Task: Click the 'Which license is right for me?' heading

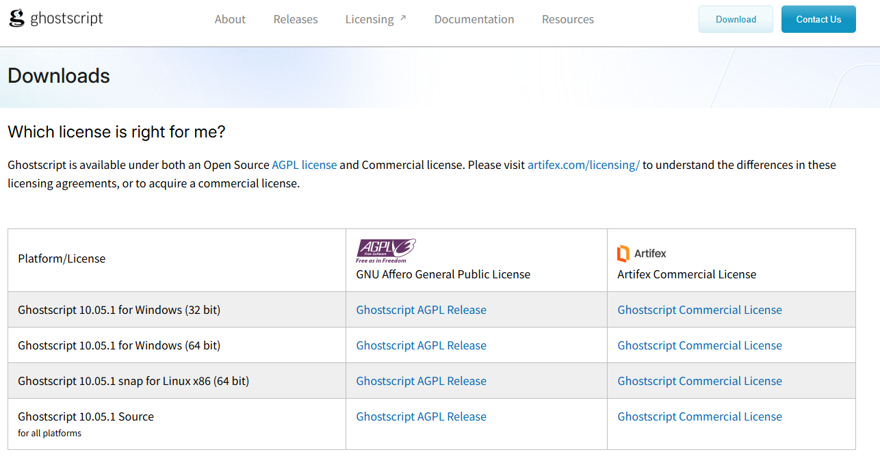Action: coord(116,132)
